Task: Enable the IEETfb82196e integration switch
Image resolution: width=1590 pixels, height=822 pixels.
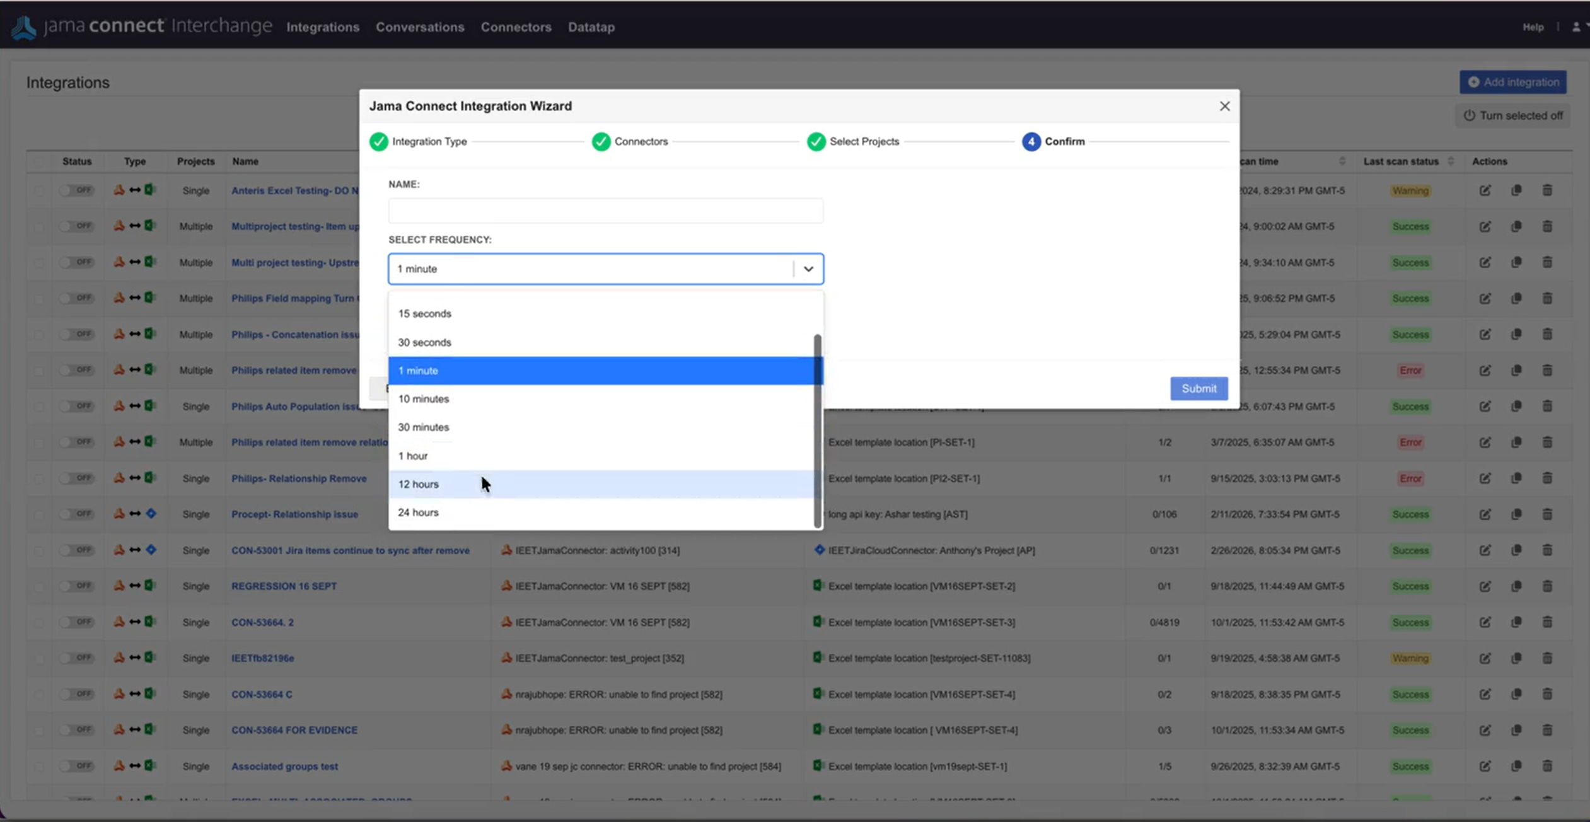Action: click(x=77, y=657)
